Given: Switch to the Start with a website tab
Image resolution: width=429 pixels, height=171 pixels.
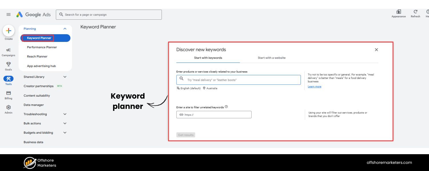Looking at the screenshot, I should 271,58.
